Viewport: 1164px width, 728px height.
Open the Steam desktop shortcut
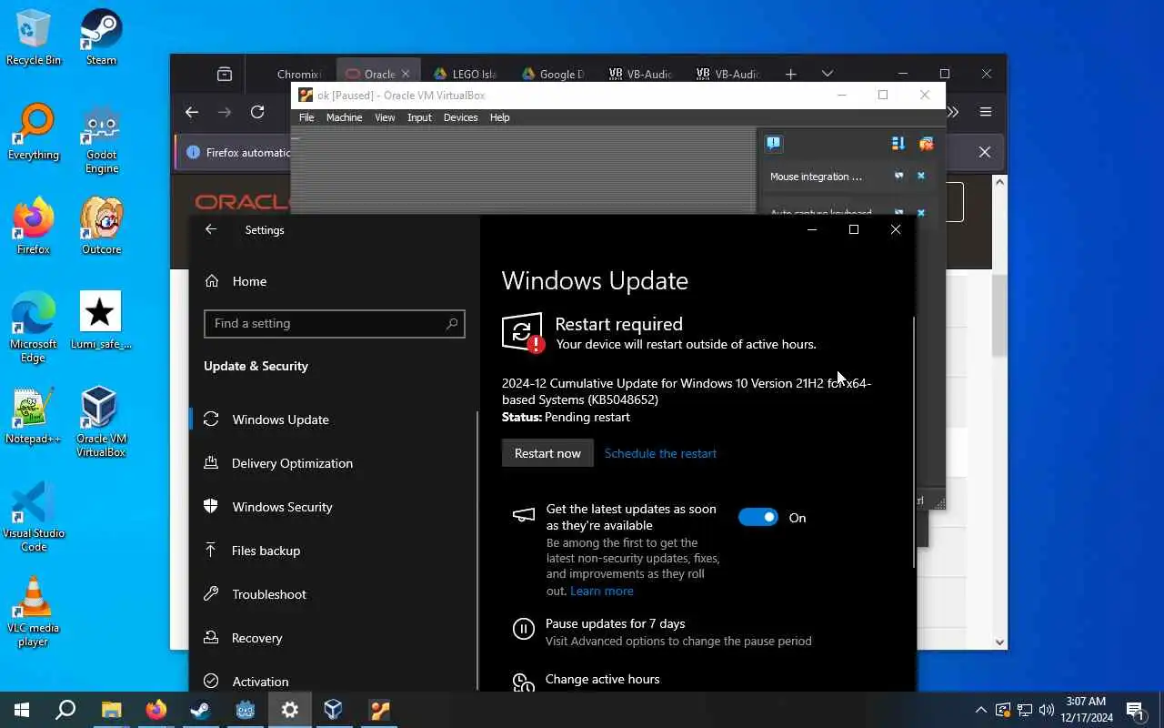(101, 38)
